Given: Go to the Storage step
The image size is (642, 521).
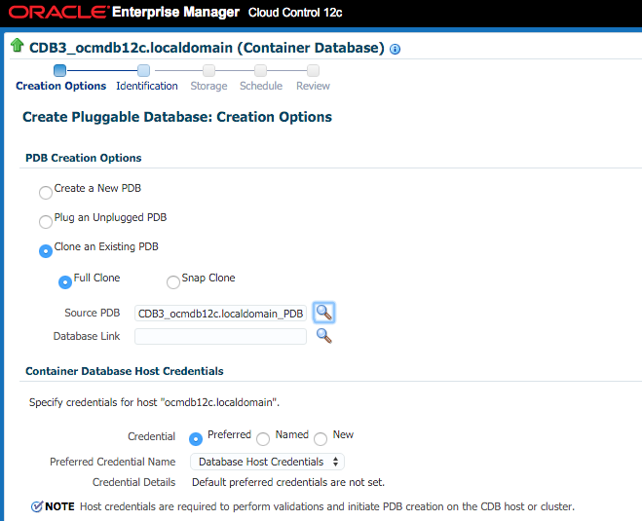Looking at the screenshot, I should point(208,86).
